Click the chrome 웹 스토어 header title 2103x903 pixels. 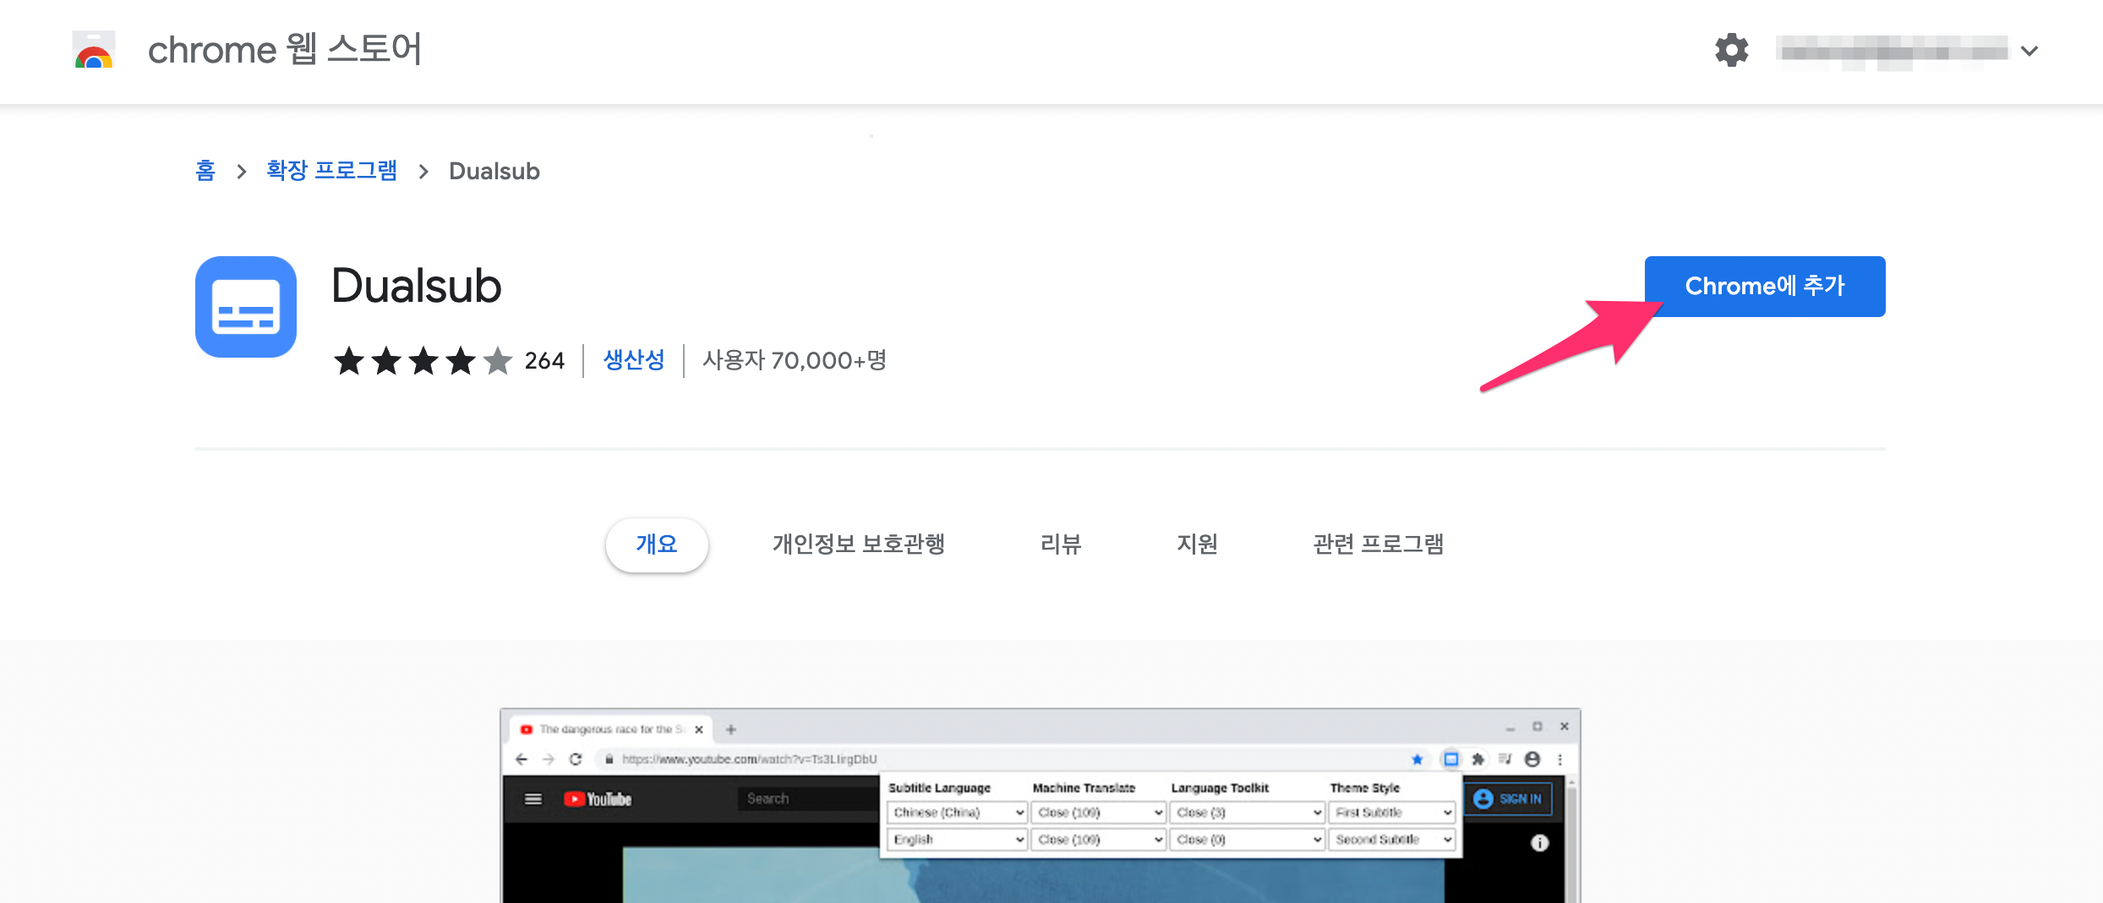(x=285, y=49)
